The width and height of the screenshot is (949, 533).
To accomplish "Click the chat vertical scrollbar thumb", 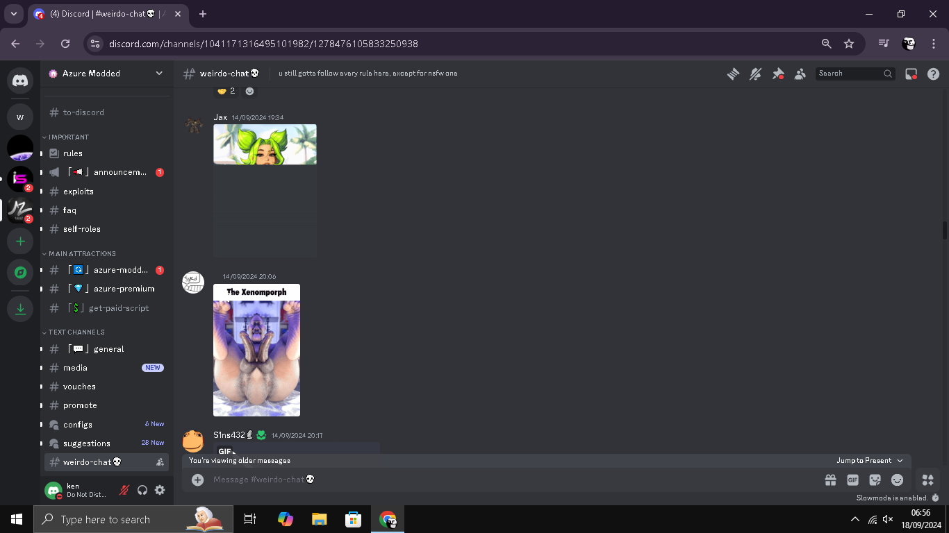I will (x=945, y=230).
